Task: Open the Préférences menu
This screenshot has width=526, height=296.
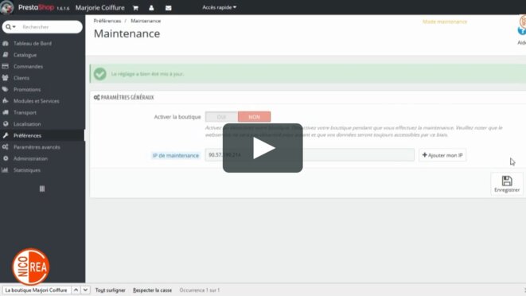Action: (x=28, y=135)
